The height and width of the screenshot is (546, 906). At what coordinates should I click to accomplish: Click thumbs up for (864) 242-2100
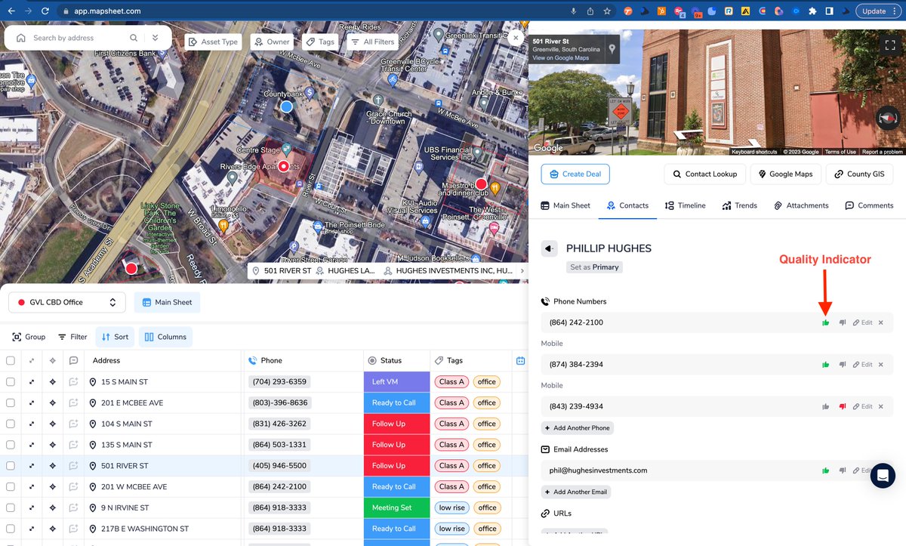point(826,322)
